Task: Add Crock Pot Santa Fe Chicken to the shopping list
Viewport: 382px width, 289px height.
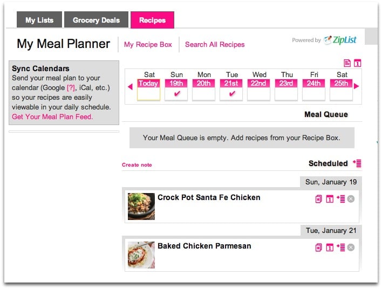Action: pyautogui.click(x=340, y=199)
